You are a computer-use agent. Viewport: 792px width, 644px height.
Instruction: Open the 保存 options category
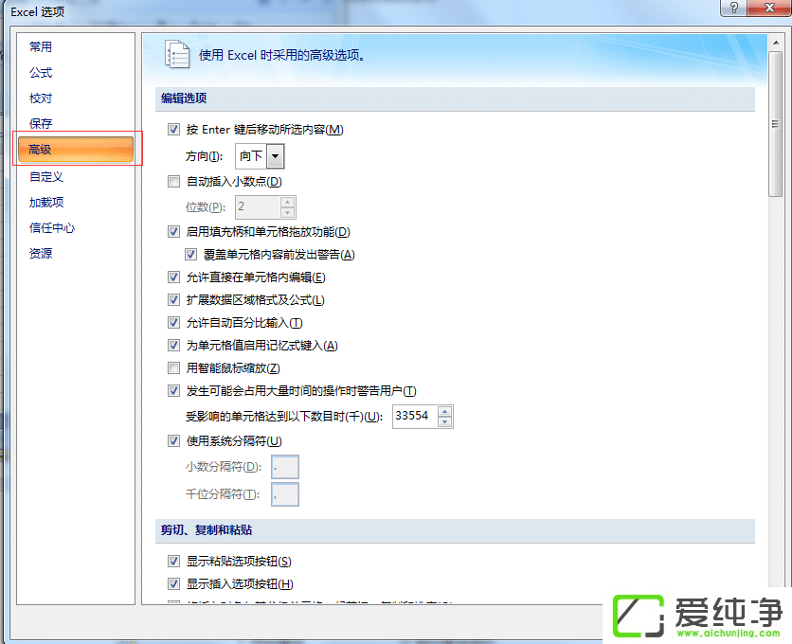pyautogui.click(x=41, y=124)
